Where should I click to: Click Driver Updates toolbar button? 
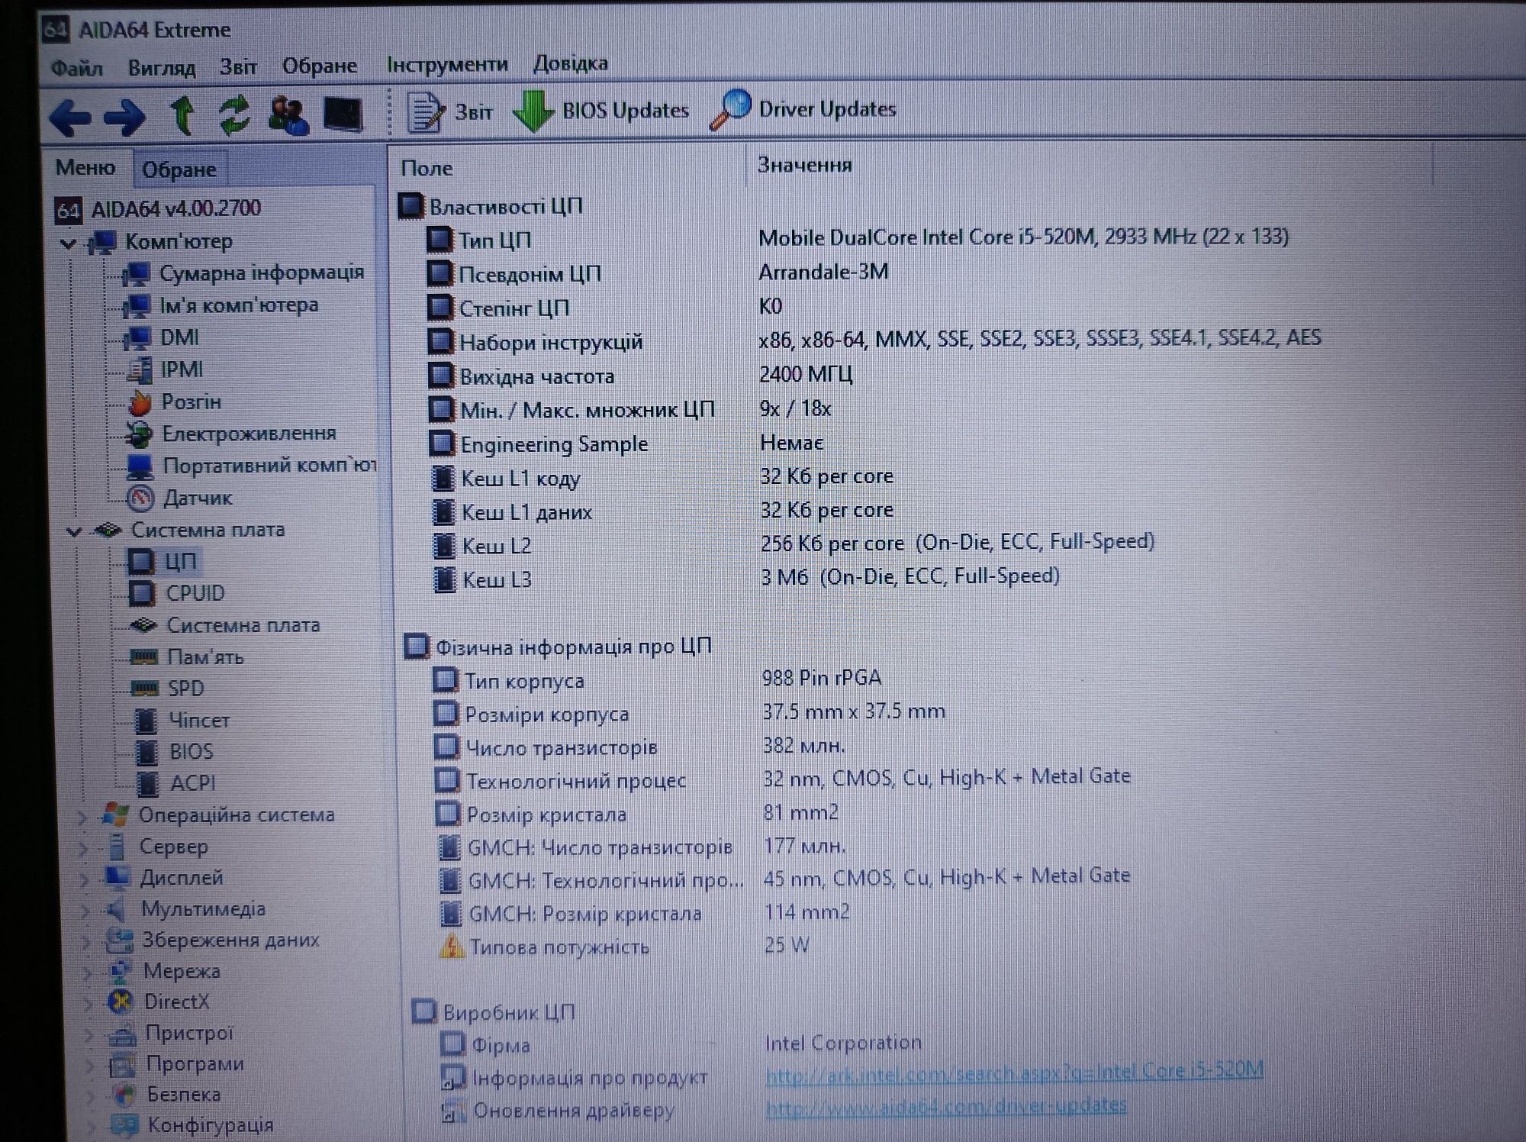pos(803,109)
